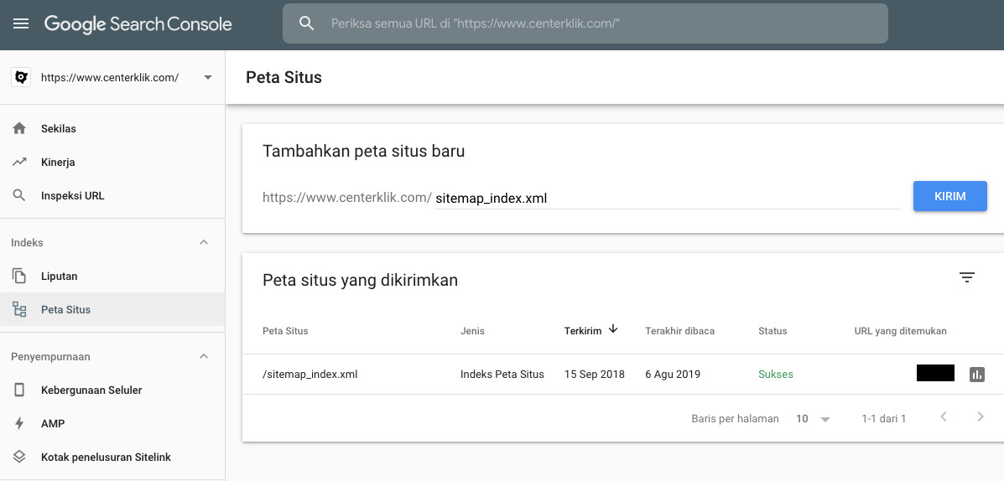
Task: Click the 1-1 dari 1 pagination text
Action: click(x=883, y=419)
